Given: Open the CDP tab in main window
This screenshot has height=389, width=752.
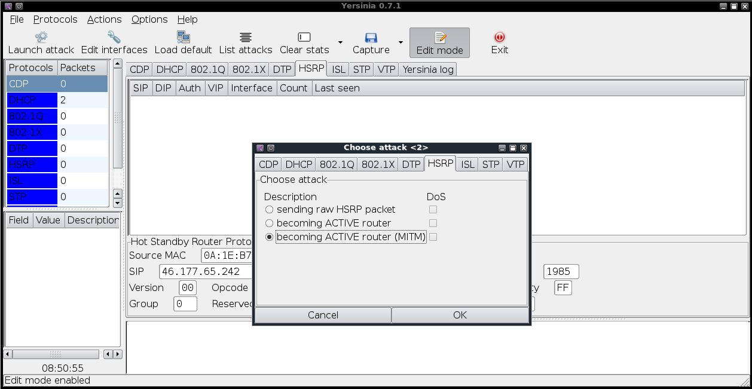Looking at the screenshot, I should 139,69.
